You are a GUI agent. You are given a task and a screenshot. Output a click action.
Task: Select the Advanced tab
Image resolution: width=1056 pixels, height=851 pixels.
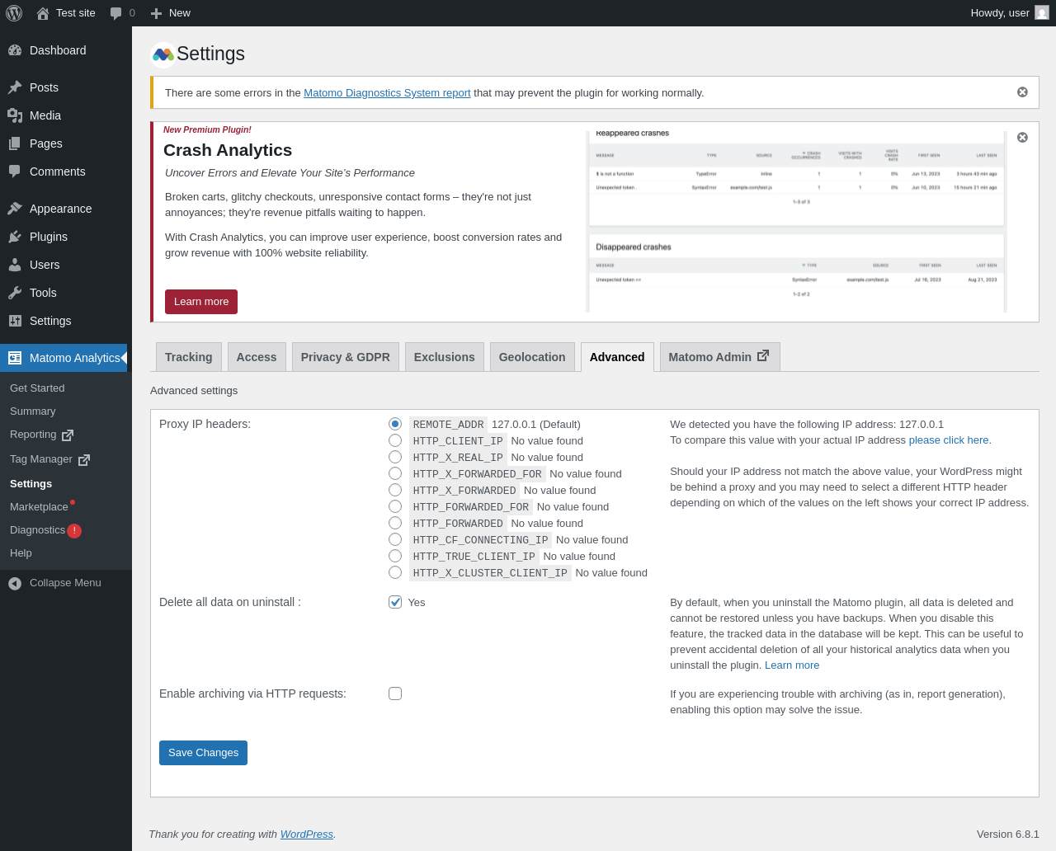pyautogui.click(x=617, y=357)
